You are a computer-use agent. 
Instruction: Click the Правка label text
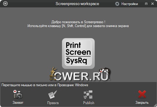[x=53, y=103]
